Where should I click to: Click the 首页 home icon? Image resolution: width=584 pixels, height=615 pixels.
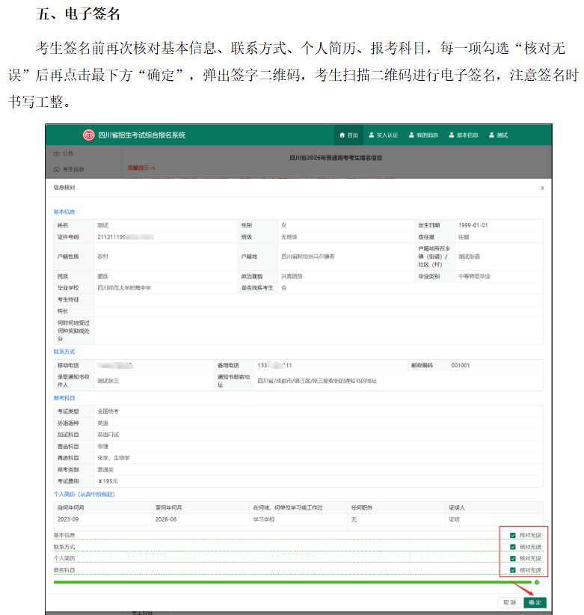342,135
